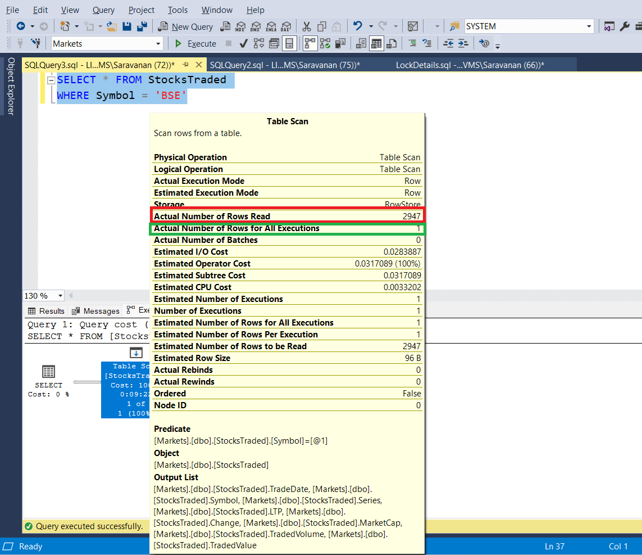Viewport: 642px width, 555px height.
Task: Click the Cut scissors icon
Action: (306, 26)
